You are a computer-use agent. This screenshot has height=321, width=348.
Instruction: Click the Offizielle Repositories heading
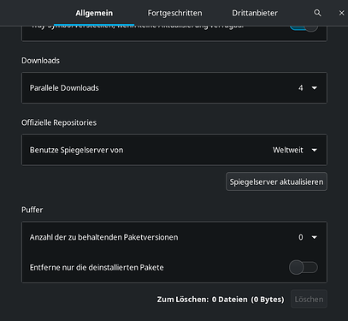[x=59, y=122]
